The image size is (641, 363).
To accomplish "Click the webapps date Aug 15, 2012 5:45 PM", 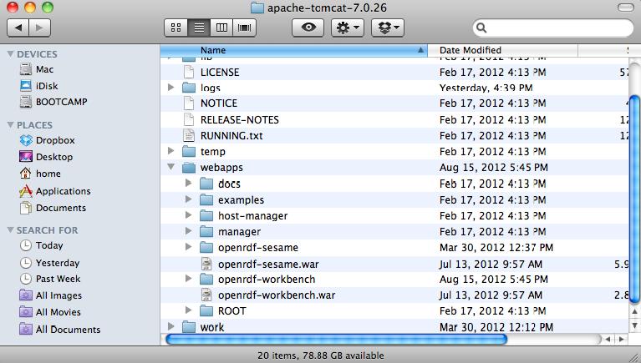I will coord(493,168).
